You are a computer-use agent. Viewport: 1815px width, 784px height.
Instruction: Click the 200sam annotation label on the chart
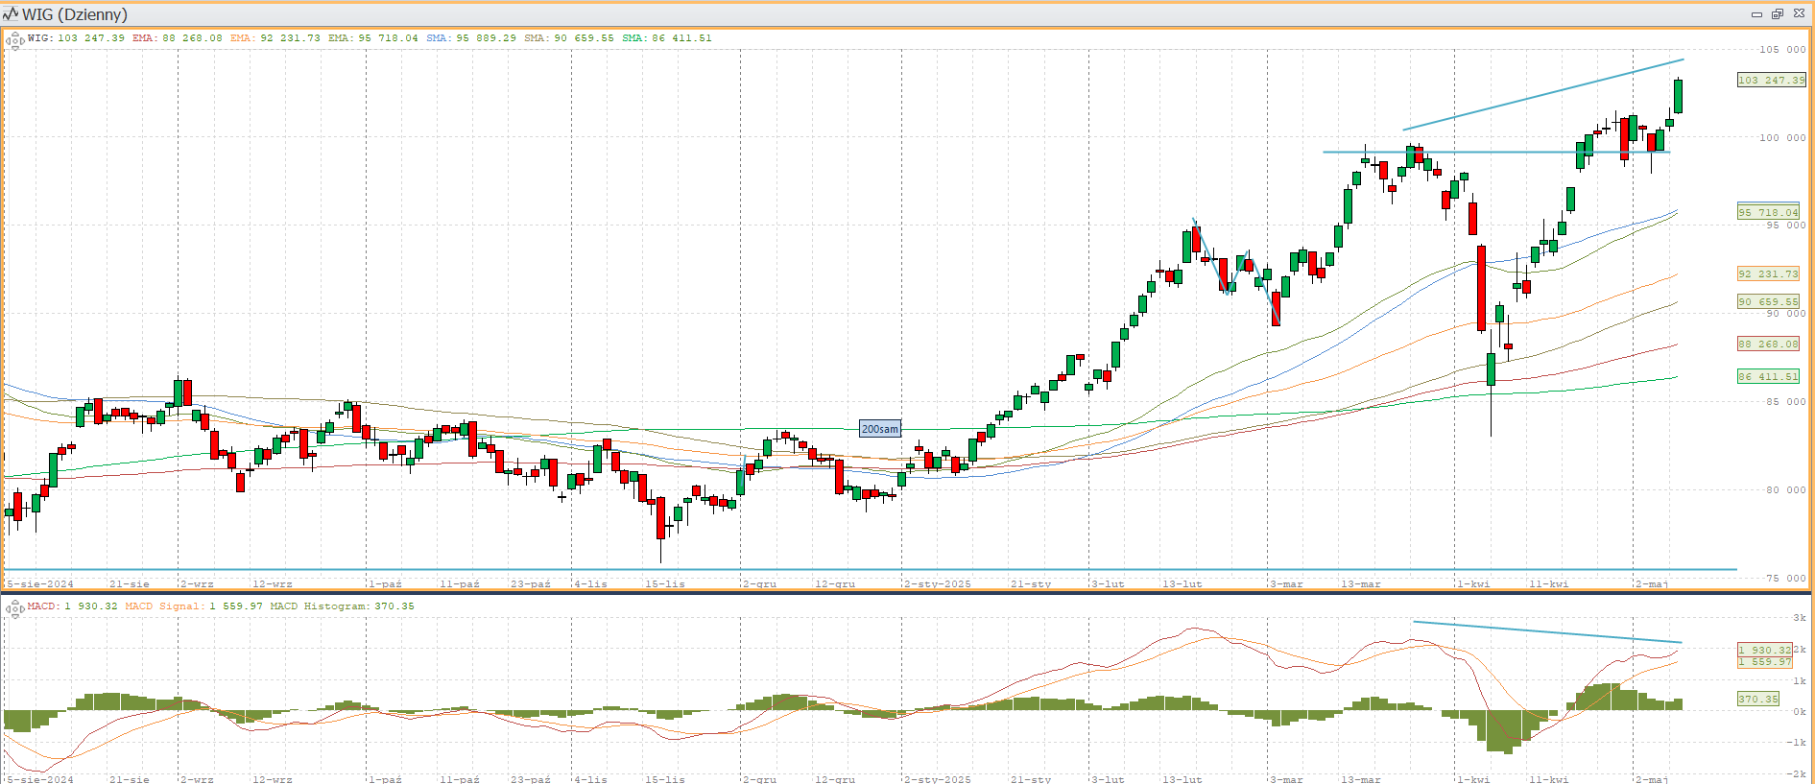pos(879,429)
